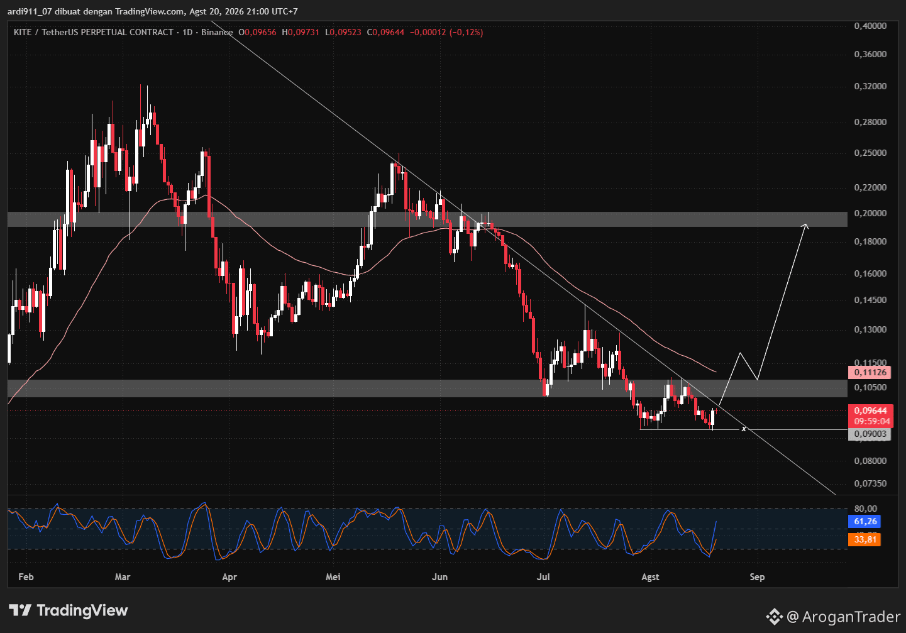The image size is (906, 633).
Task: Select the low value L0,09523
Action: 343,32
